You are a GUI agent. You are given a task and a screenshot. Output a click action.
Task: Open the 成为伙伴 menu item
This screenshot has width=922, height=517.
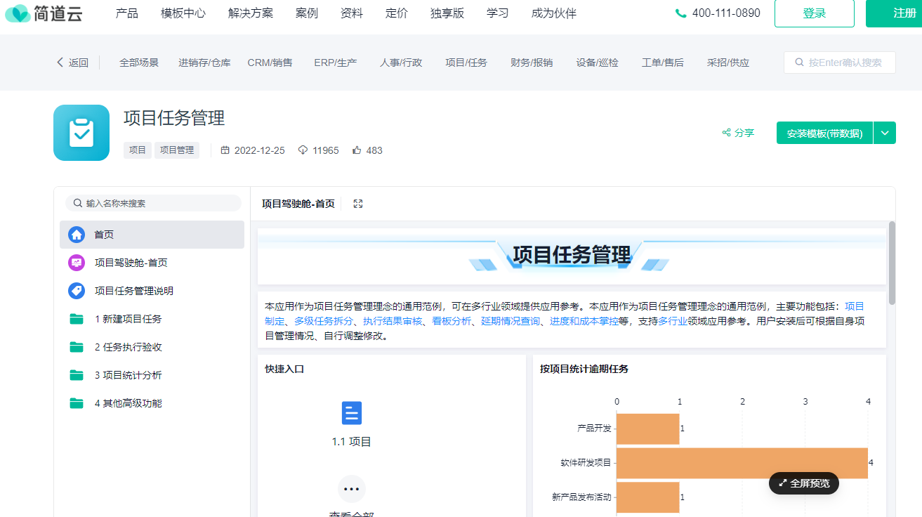point(554,13)
